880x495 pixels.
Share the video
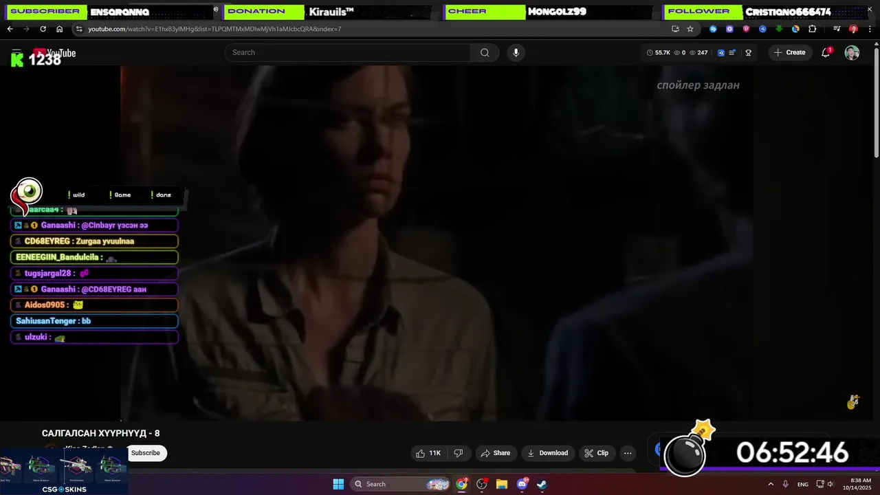click(496, 453)
